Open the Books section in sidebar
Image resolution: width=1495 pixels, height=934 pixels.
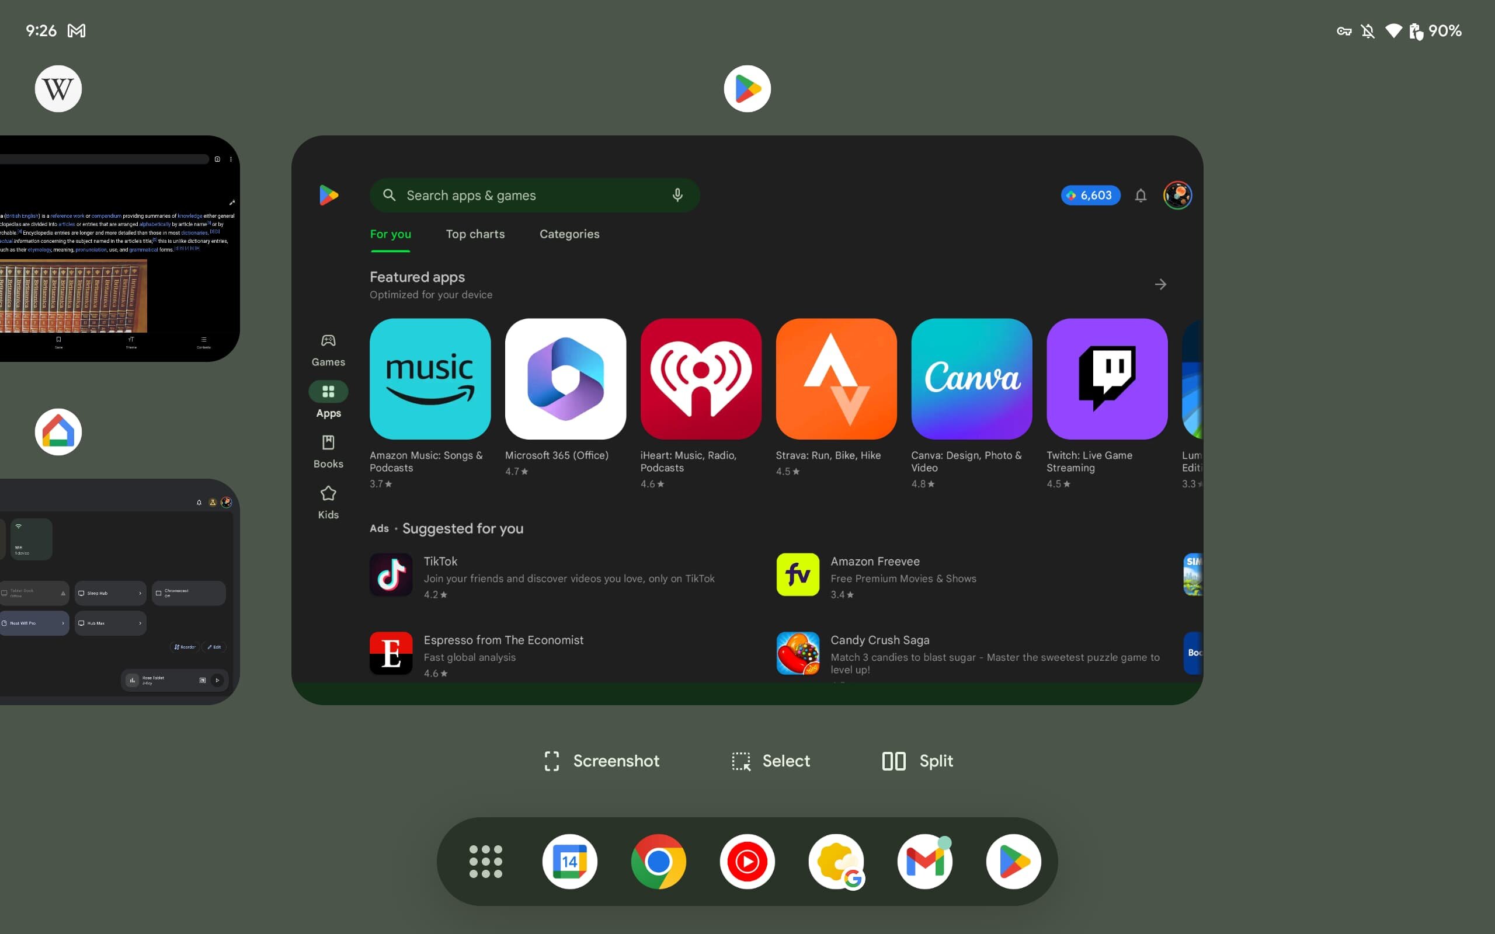pos(327,450)
